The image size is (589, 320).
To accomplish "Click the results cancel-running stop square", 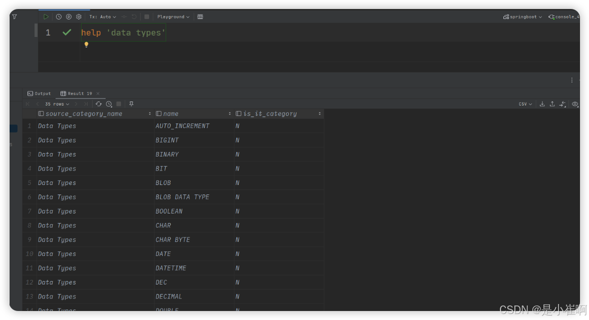I will point(119,104).
